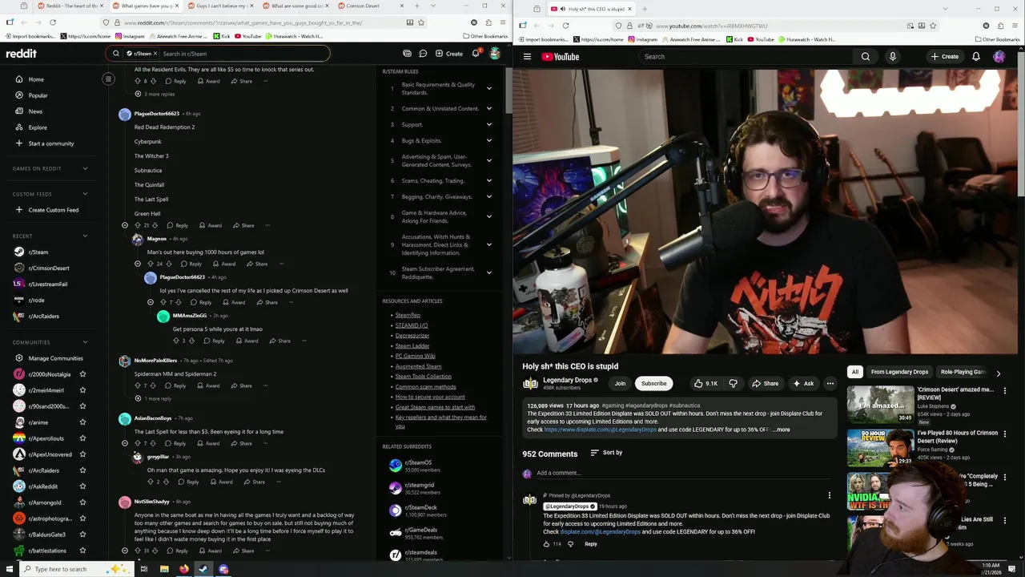Open Crimson Desert amazed me review thumbnail
Screen dimensions: 1025x577
pos(880,404)
